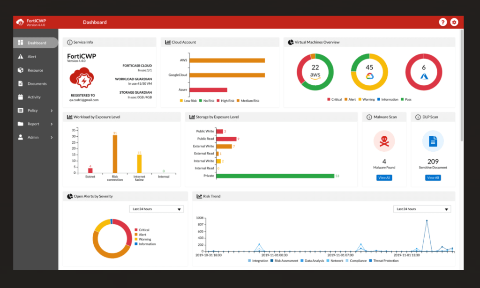Click the malware skull and crossbones icon

click(384, 141)
